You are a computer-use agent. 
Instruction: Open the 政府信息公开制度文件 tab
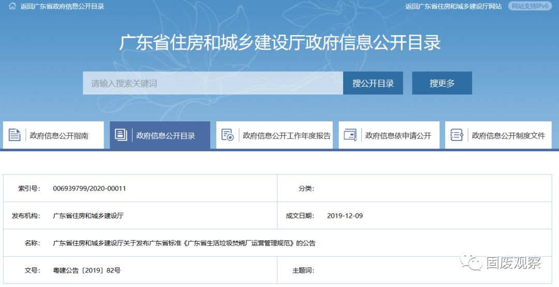508,136
